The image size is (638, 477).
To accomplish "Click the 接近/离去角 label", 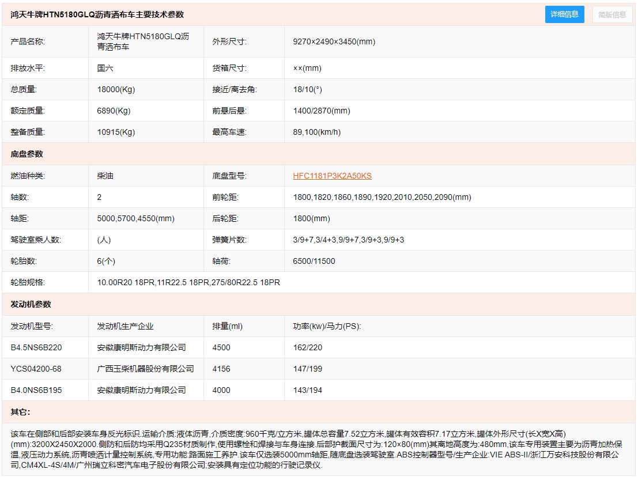I will pos(235,89).
